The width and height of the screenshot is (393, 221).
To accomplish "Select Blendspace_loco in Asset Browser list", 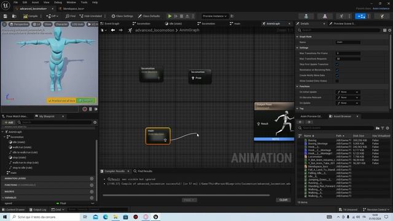I will (x=318, y=166).
